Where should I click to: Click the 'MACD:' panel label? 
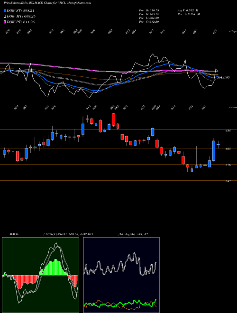(x=14, y=234)
